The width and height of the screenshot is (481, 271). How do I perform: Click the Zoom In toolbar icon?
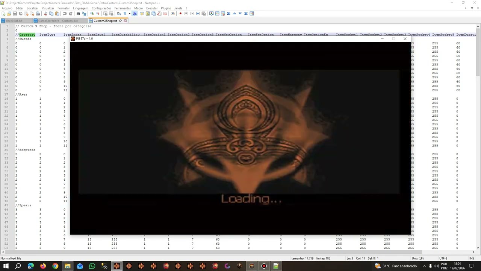coord(92,14)
